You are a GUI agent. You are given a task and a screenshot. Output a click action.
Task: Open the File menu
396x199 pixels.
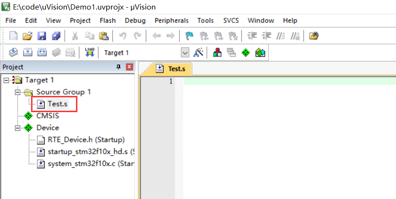pyautogui.click(x=11, y=21)
